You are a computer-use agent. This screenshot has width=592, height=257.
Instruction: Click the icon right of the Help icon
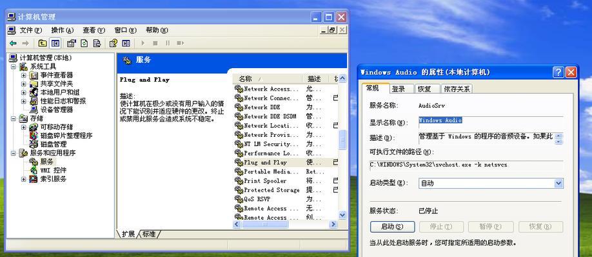126,43
